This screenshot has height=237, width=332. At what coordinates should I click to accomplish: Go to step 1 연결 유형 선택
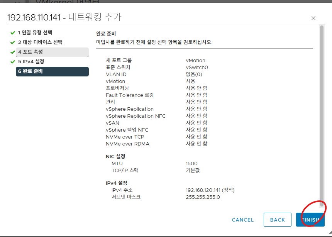click(x=35, y=33)
